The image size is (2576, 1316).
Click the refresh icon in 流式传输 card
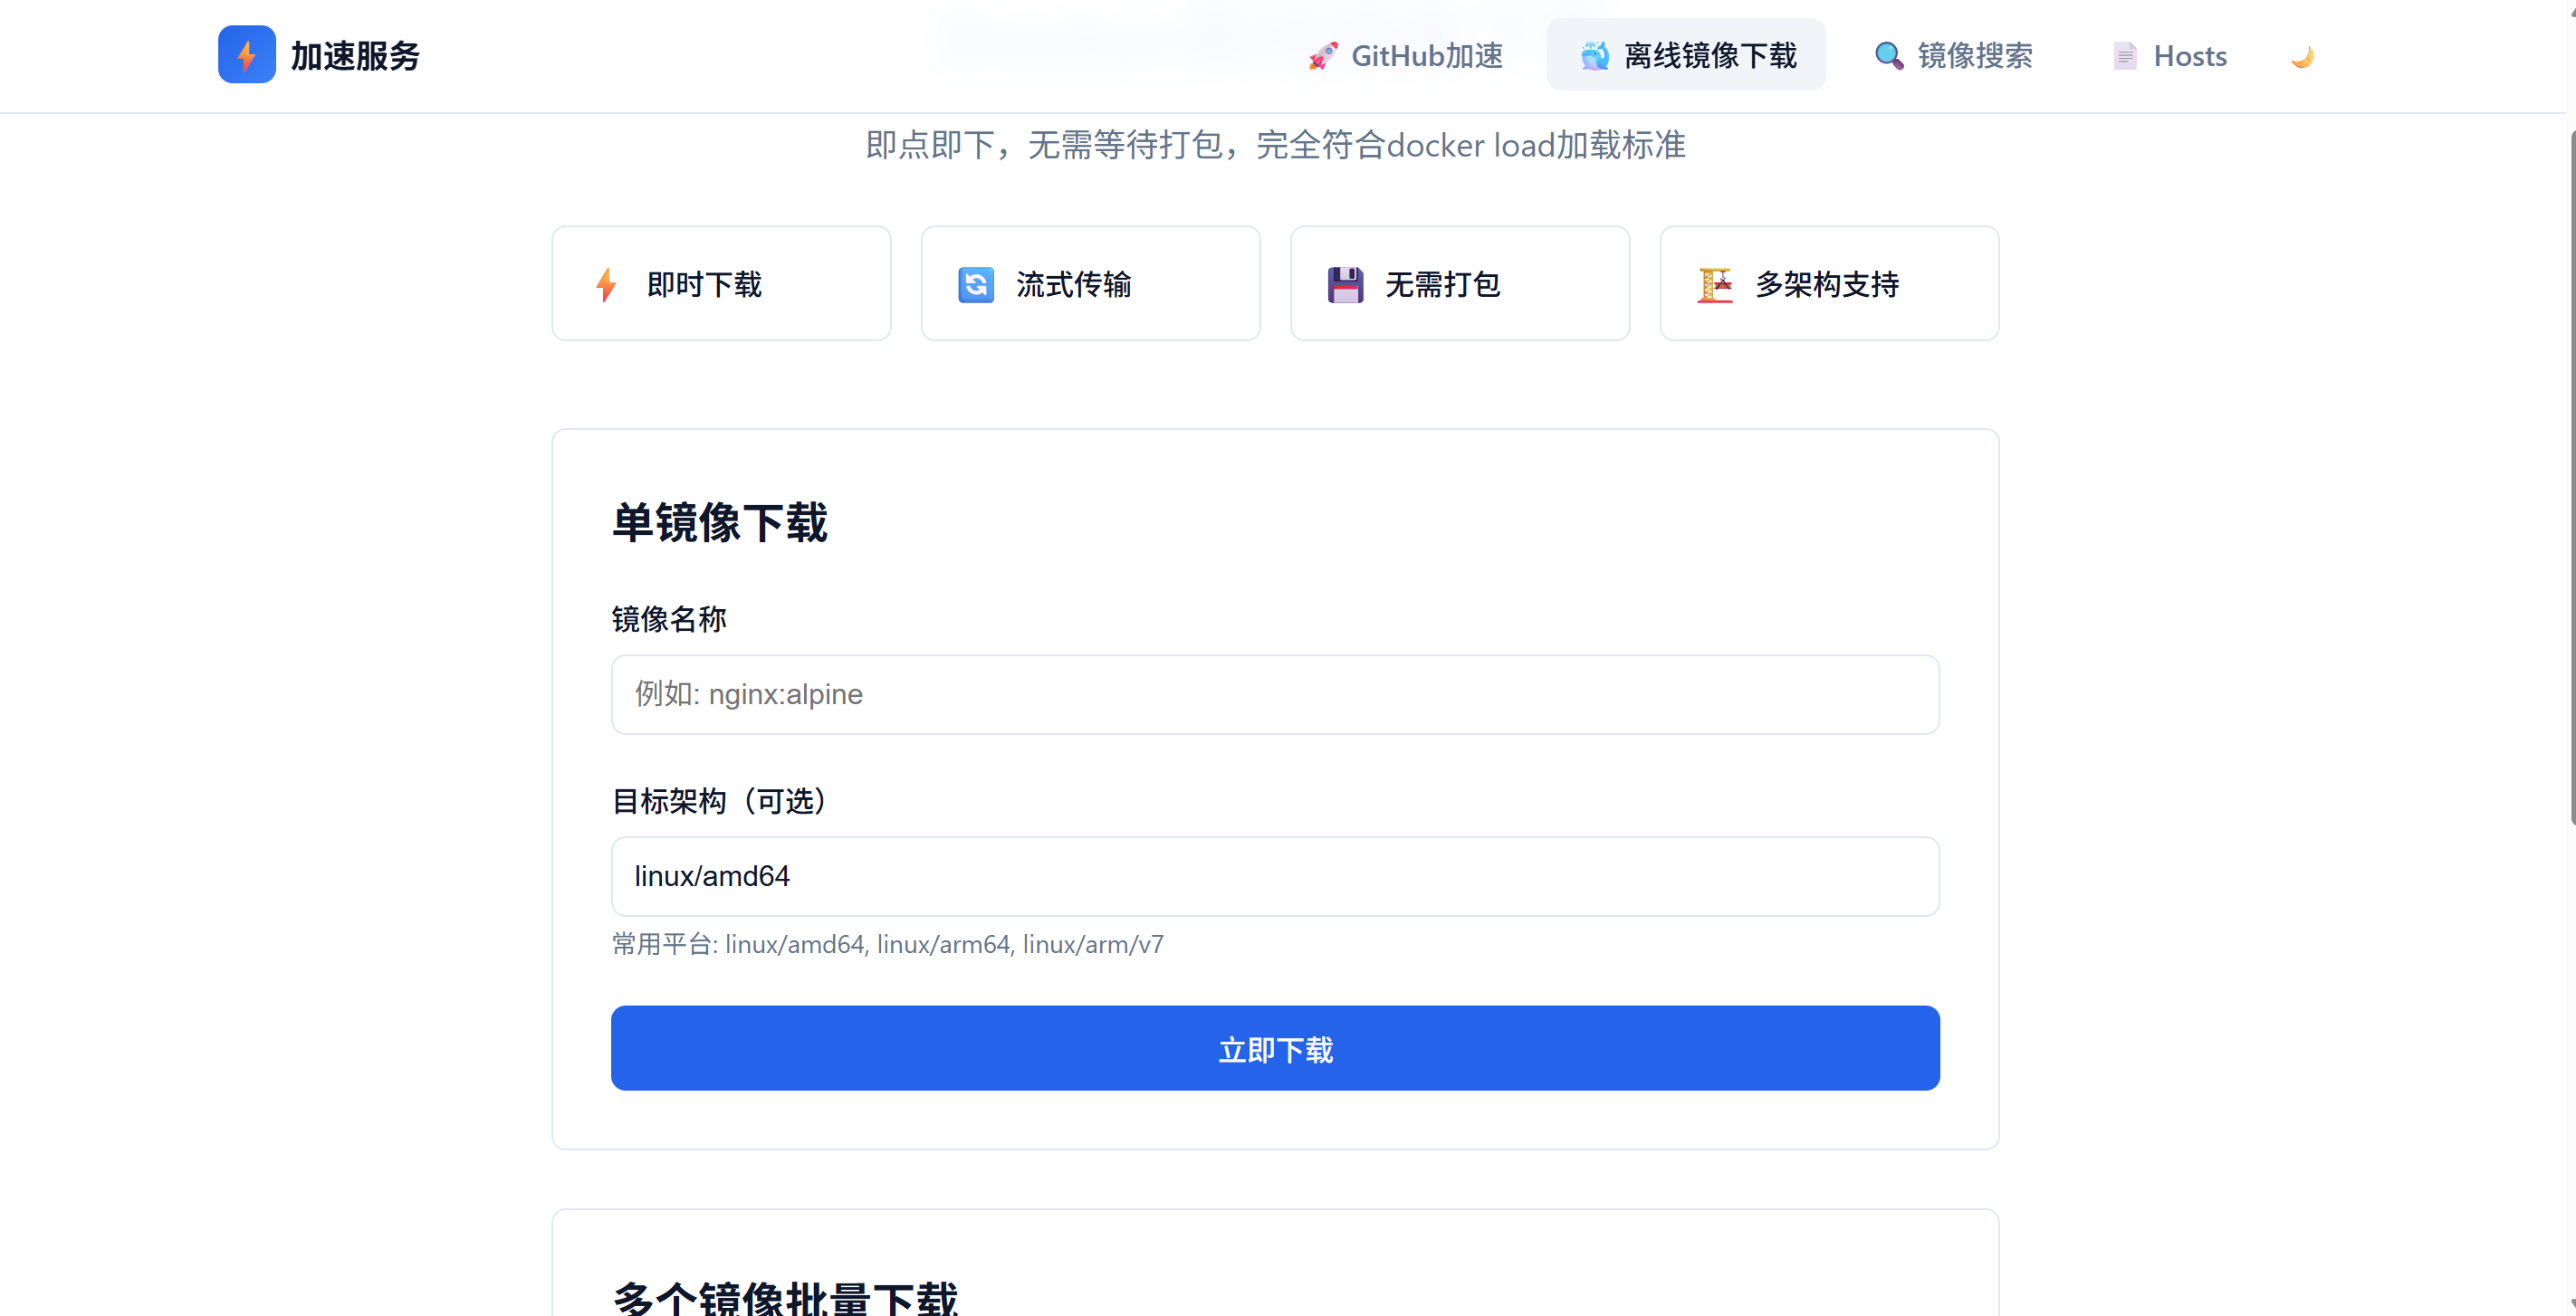coord(976,285)
